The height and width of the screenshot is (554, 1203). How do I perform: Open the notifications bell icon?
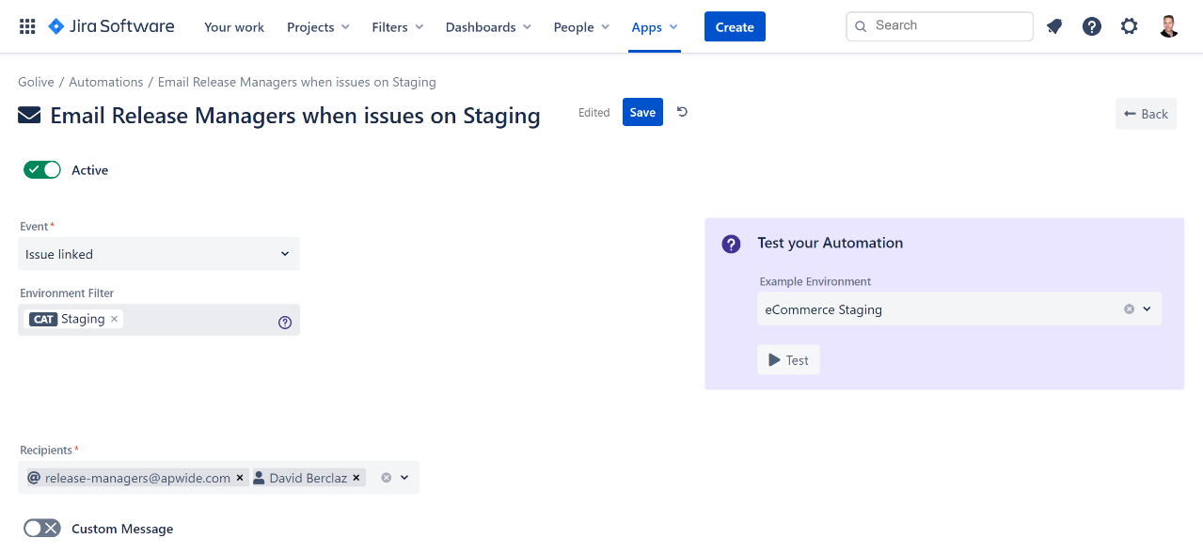coord(1054,26)
